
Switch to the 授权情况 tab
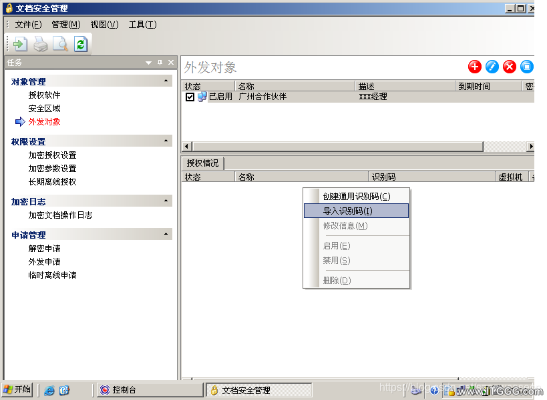[x=202, y=163]
